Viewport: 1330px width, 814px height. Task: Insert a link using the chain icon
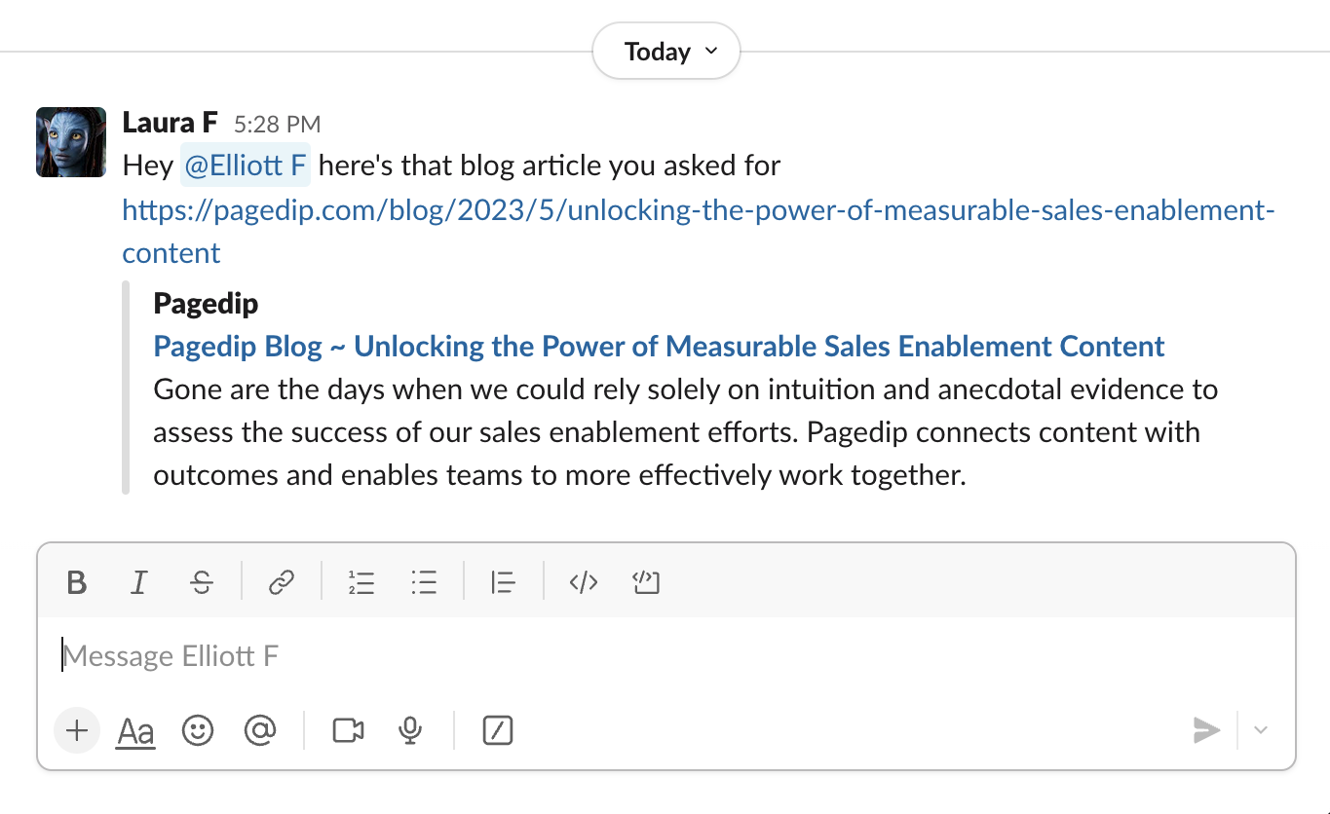pyautogui.click(x=282, y=583)
